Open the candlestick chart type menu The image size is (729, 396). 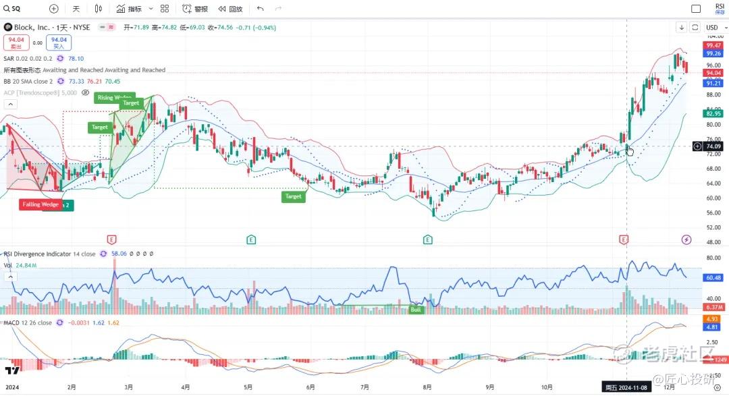(98, 9)
